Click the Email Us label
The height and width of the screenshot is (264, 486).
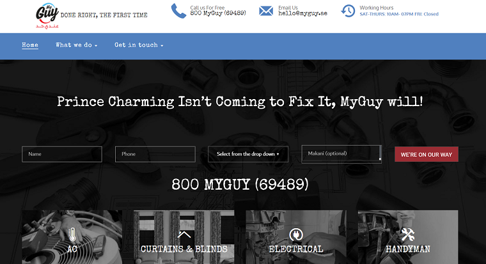tap(288, 8)
